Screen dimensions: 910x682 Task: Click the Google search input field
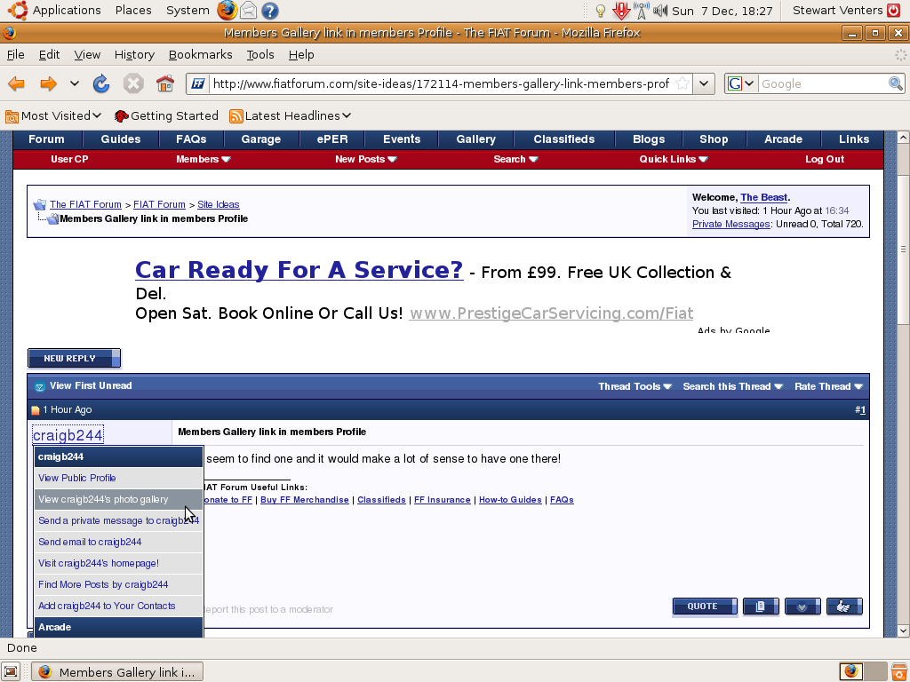tap(822, 83)
